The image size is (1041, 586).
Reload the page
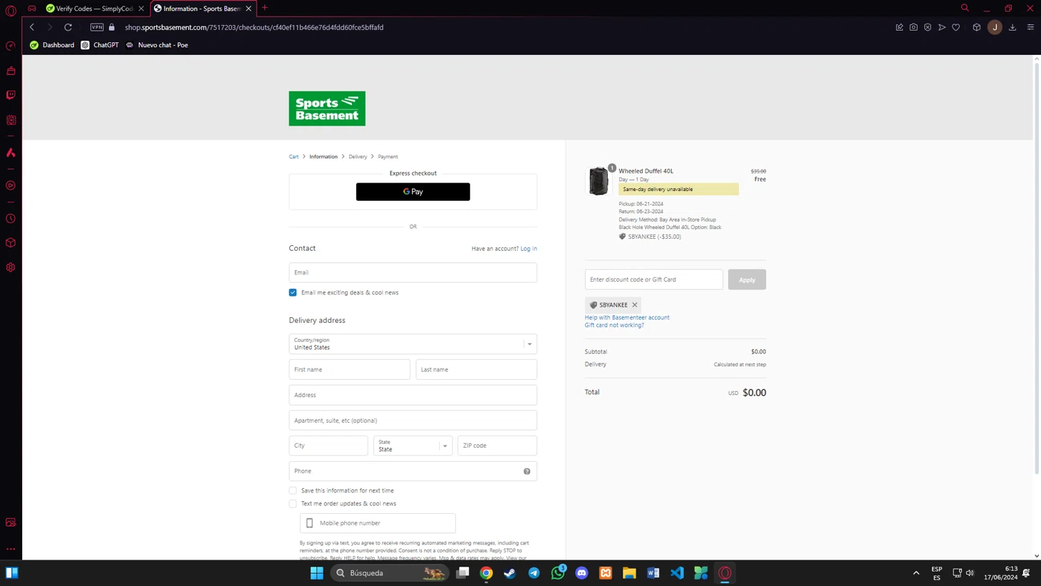click(x=68, y=27)
